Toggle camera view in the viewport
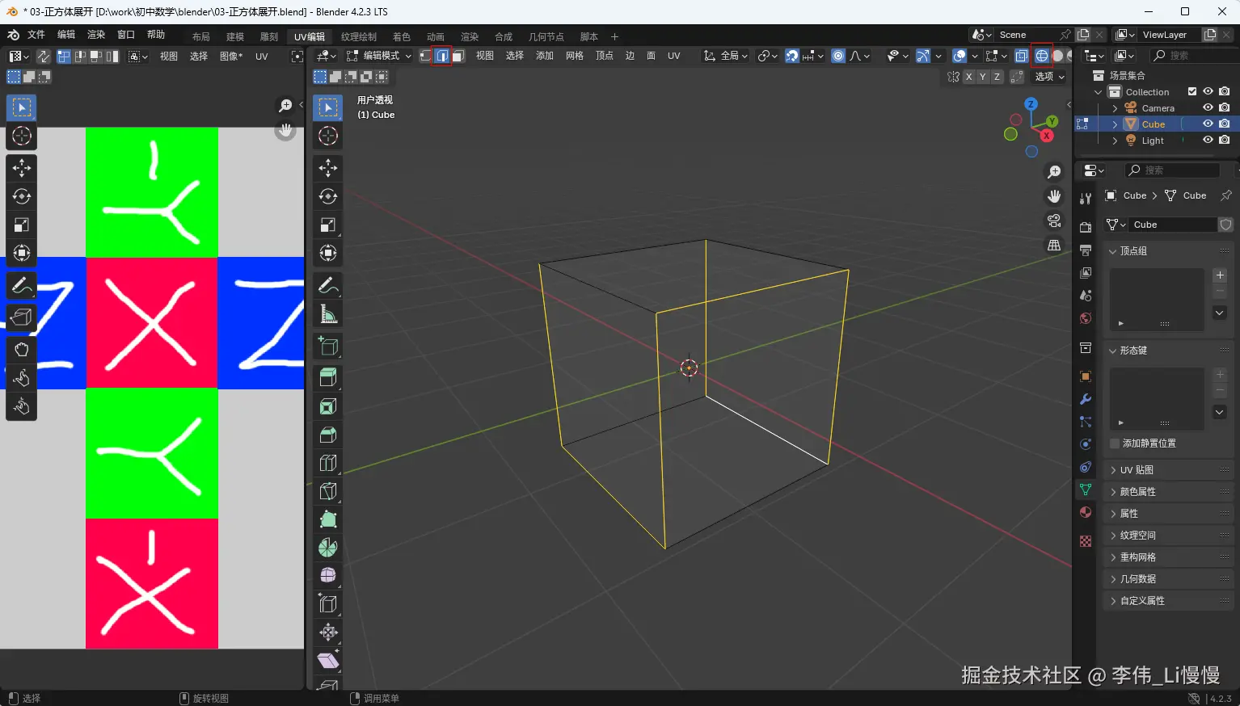The width and height of the screenshot is (1240, 706). [x=1054, y=221]
